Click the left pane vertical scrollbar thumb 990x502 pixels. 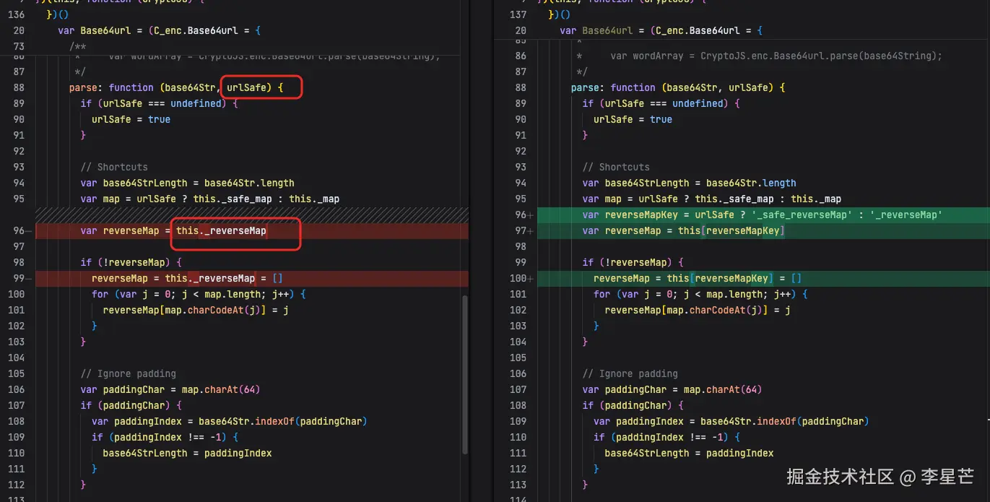click(x=464, y=374)
